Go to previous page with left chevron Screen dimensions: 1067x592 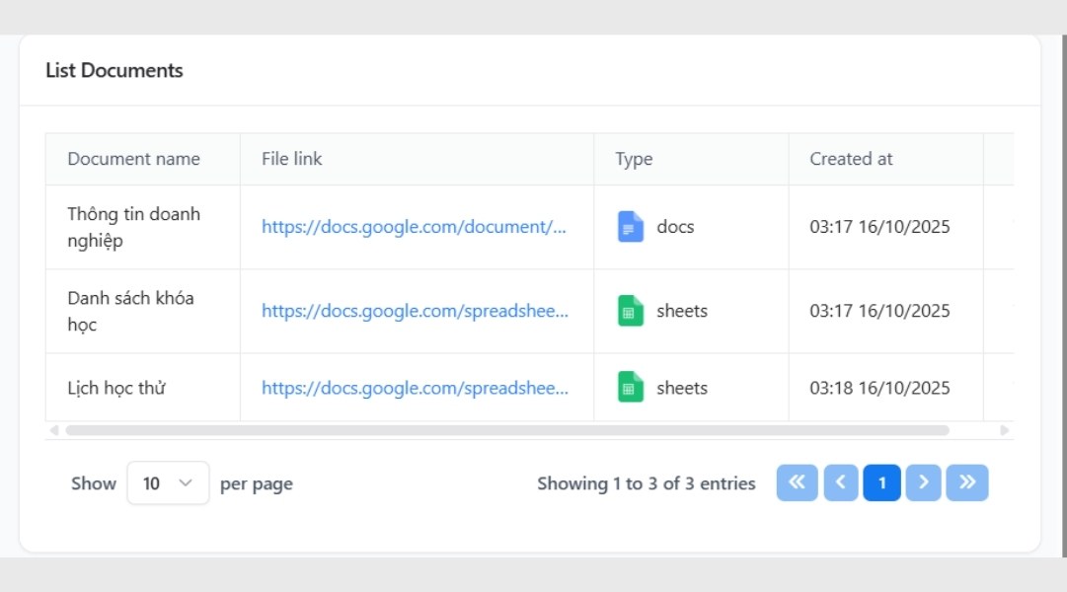[x=840, y=482]
